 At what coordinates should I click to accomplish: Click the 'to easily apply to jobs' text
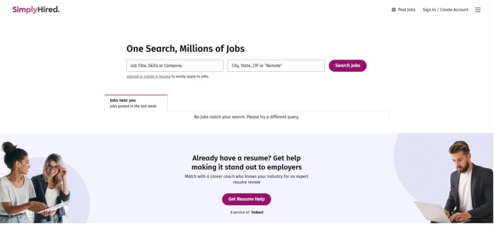coord(190,77)
